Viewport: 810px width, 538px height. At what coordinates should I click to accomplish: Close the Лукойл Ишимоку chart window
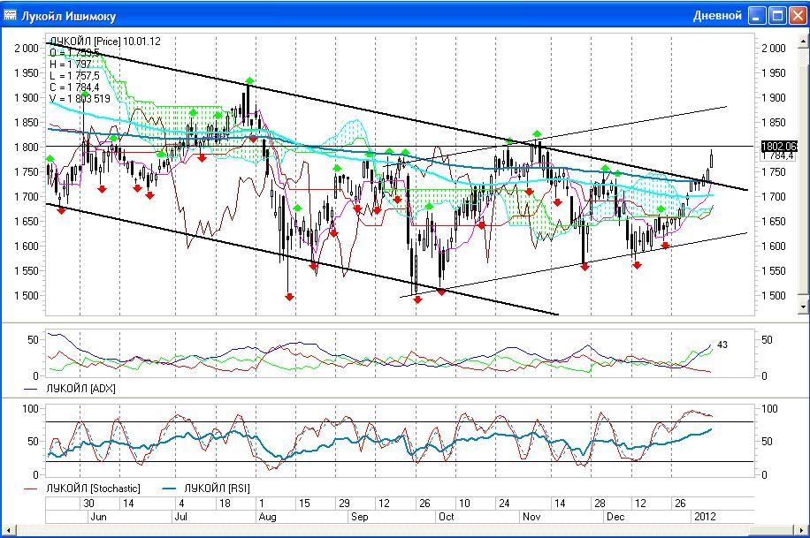pos(797,16)
